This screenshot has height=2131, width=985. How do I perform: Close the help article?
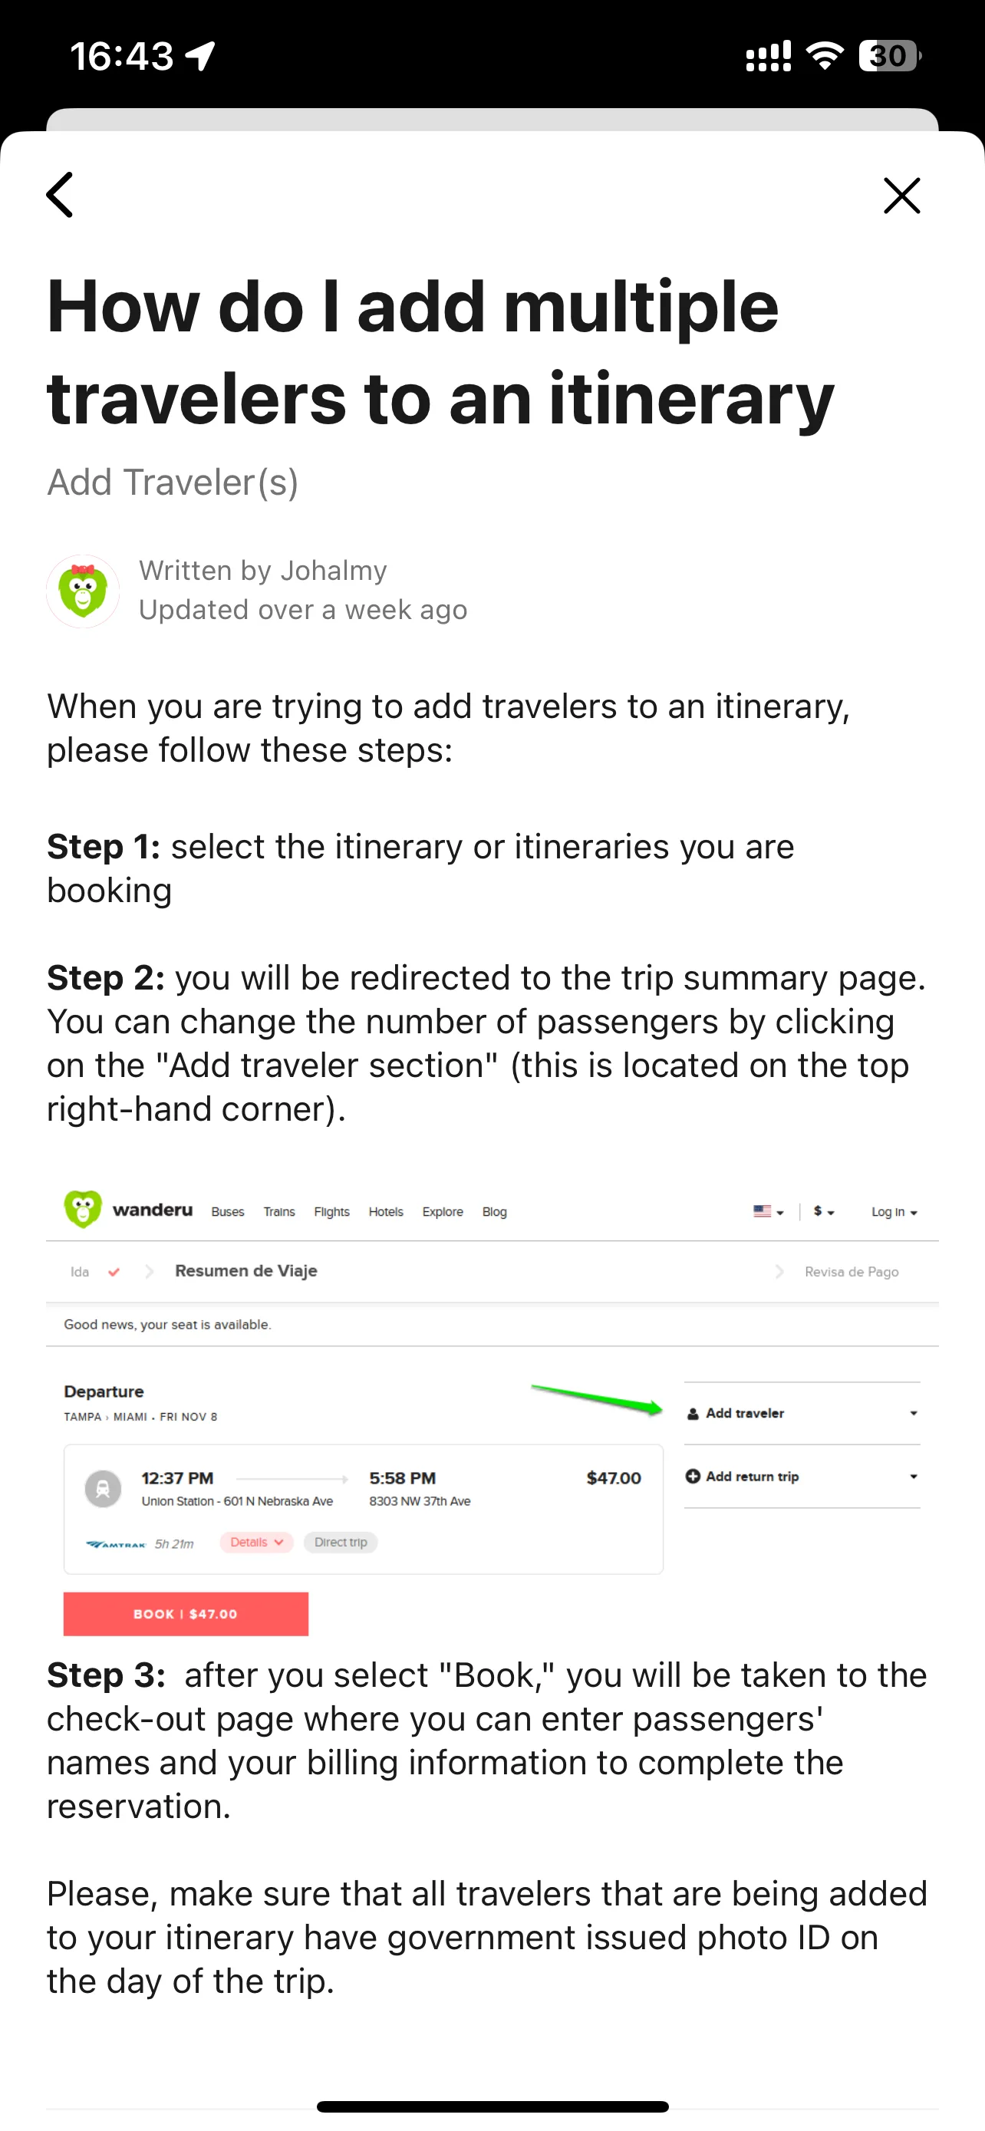[901, 196]
